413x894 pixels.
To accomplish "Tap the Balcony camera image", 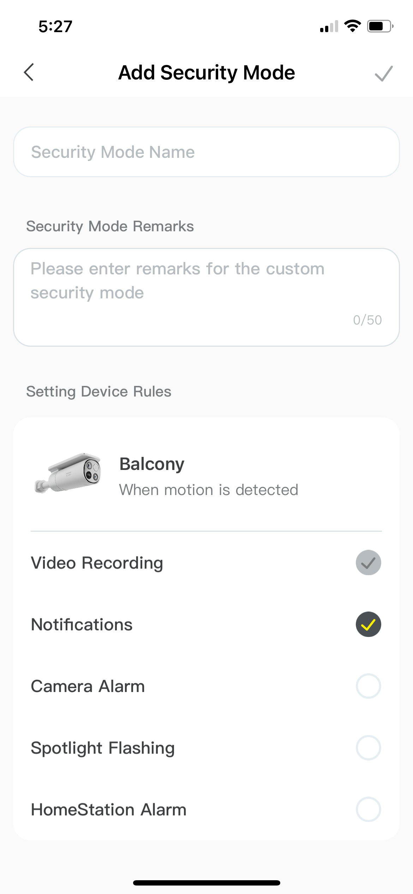I will [x=68, y=473].
